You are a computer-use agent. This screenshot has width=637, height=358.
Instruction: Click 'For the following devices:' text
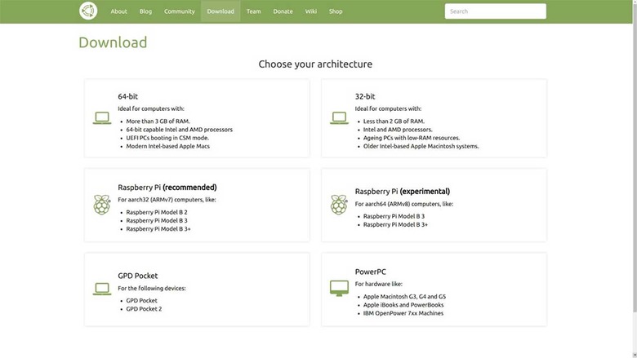pos(152,288)
